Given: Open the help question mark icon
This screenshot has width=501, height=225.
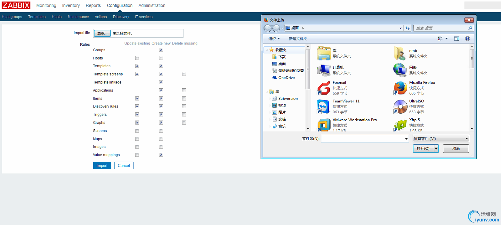Looking at the screenshot, I should pos(467,39).
